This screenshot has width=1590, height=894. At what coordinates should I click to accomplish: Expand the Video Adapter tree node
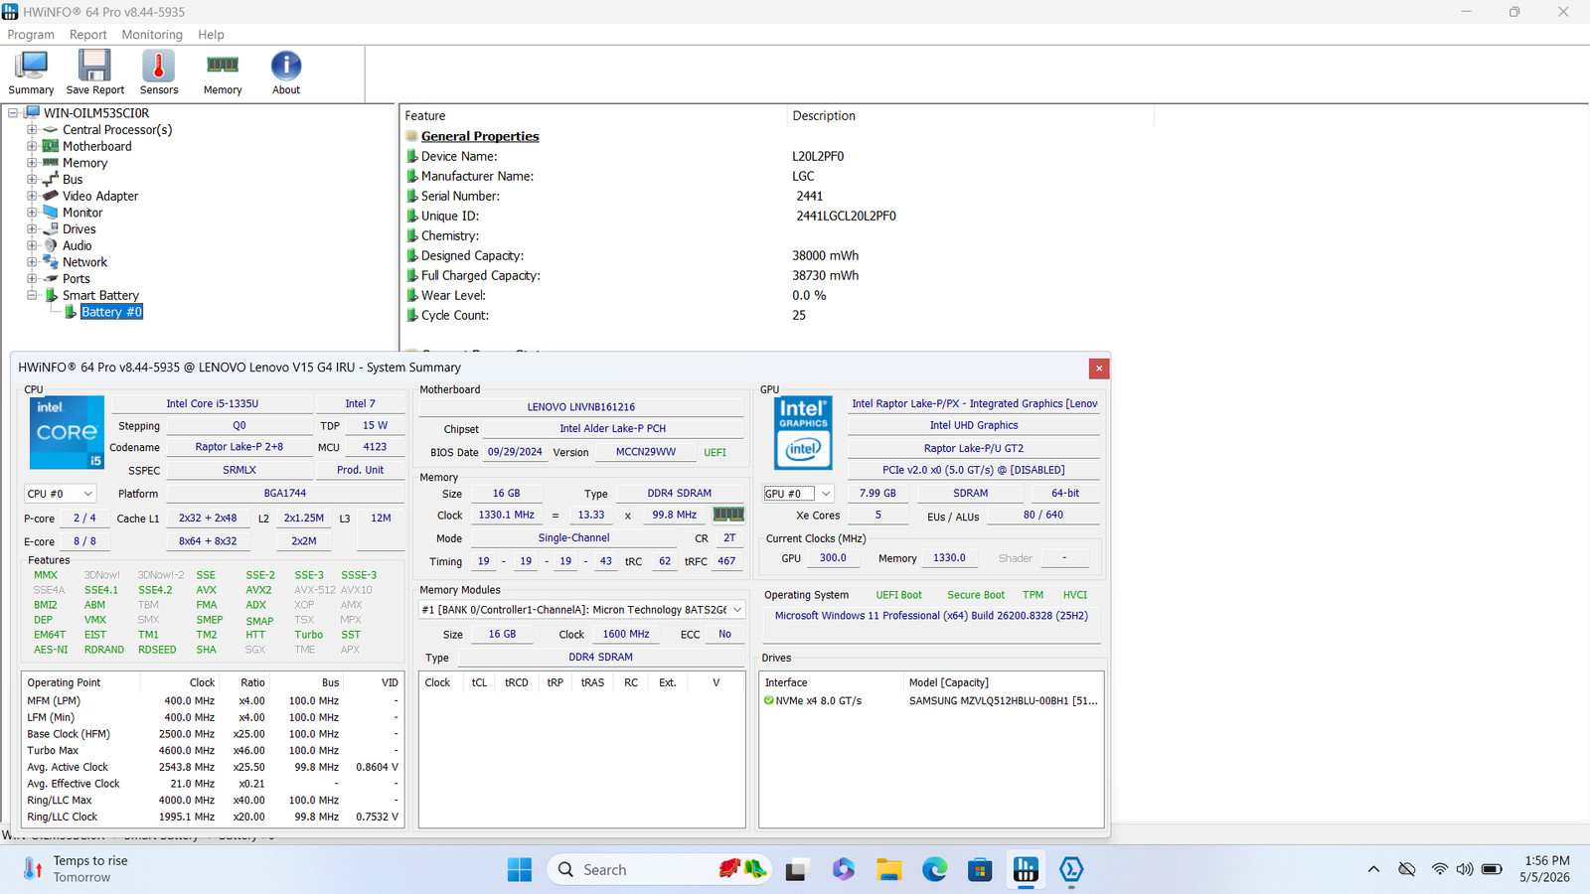coord(32,196)
